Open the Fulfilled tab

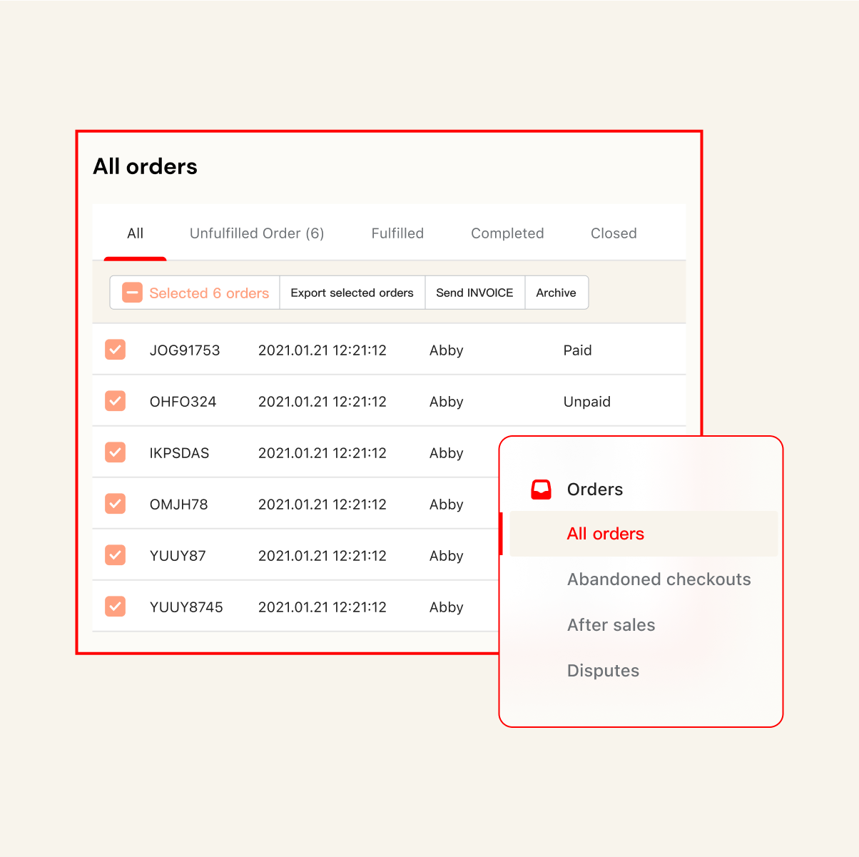click(x=397, y=233)
